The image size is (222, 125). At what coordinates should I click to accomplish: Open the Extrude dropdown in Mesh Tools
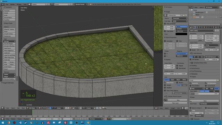coord(9,41)
